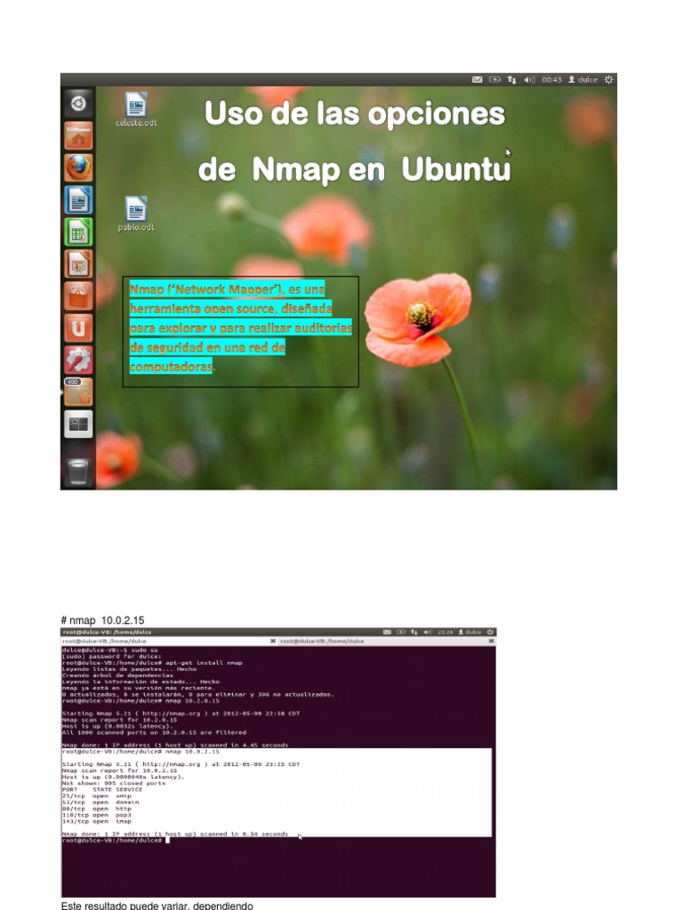Switch to the second terminal tab
The height and width of the screenshot is (910, 683).
383,642
